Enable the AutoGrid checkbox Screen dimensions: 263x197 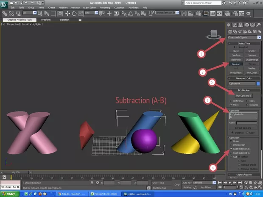236,47
